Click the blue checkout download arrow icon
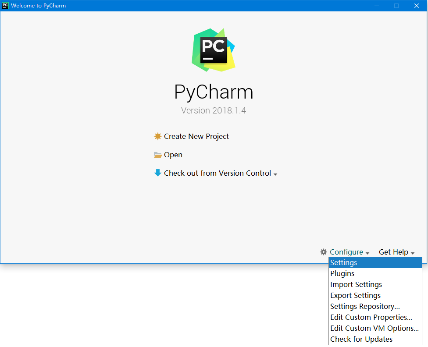 [157, 173]
